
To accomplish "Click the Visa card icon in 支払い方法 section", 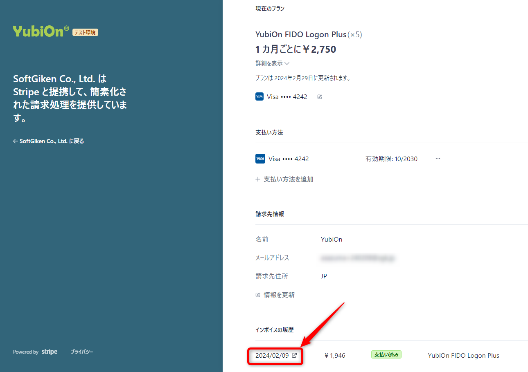I will (x=260, y=159).
